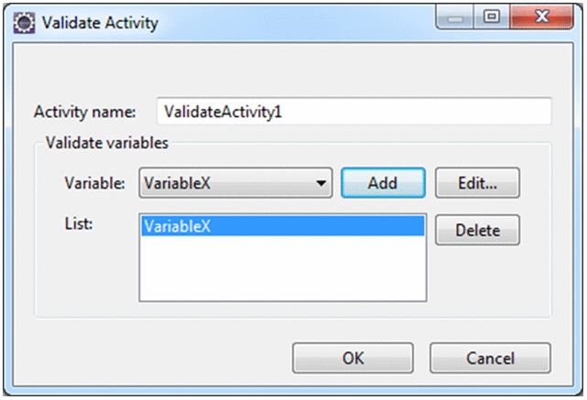
Task: Cancel the Validate Activity dialog
Action: point(490,358)
